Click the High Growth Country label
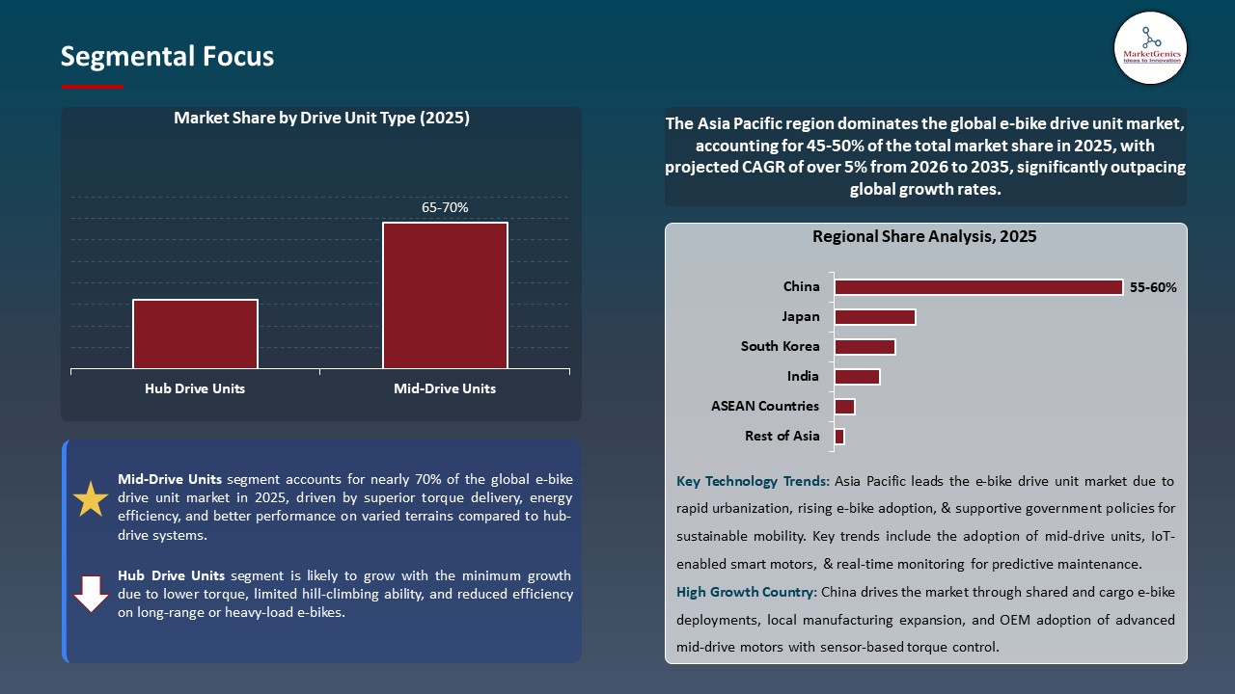 (747, 592)
